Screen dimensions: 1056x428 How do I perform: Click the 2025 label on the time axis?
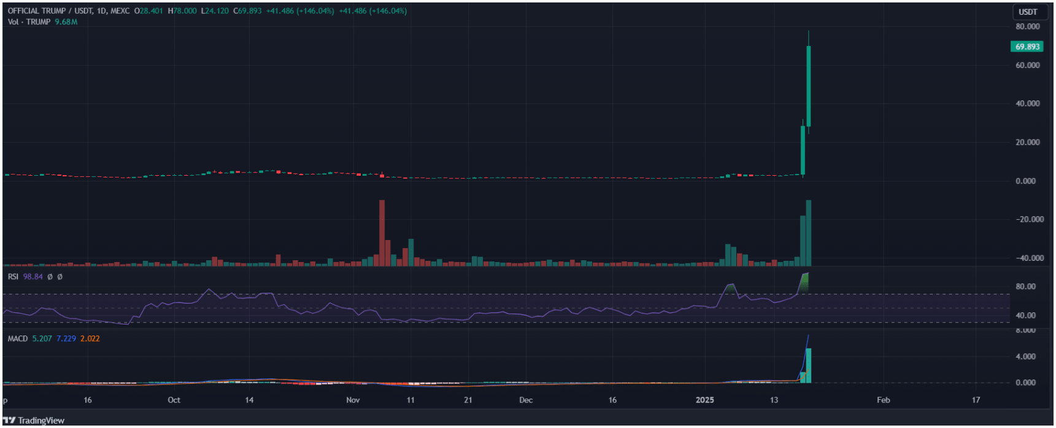coord(704,400)
